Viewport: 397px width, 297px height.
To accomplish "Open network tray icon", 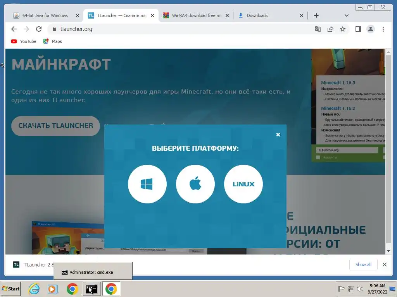I will coord(350,288).
